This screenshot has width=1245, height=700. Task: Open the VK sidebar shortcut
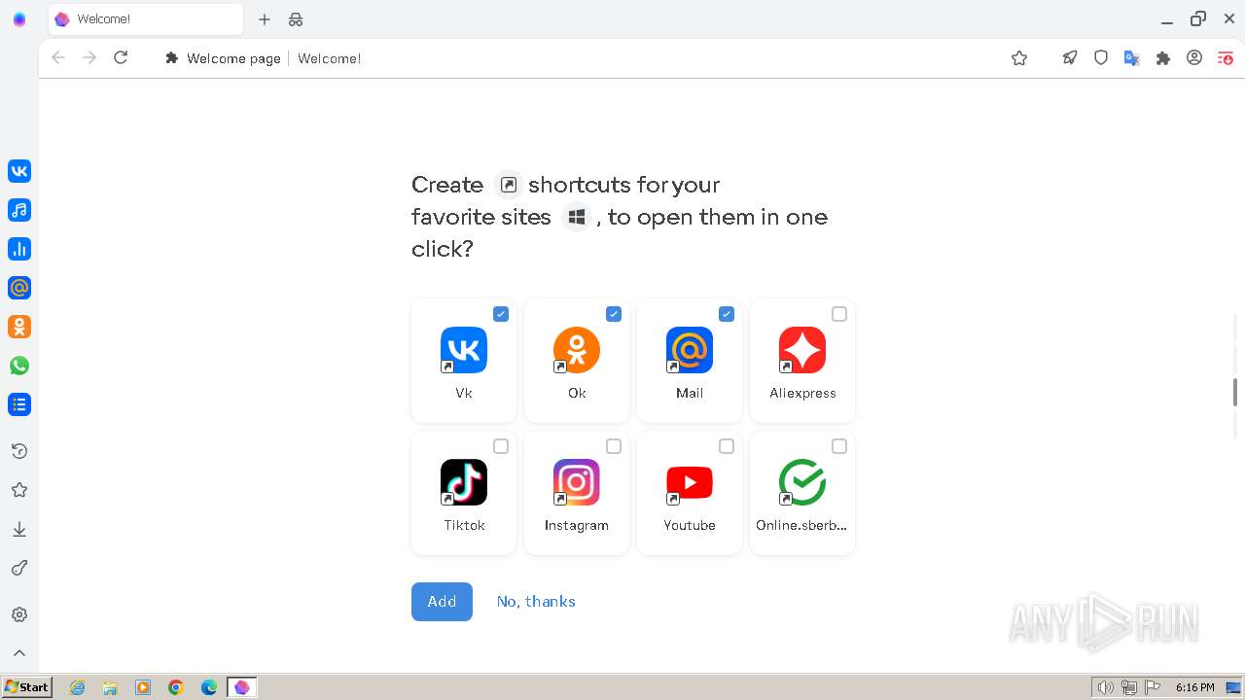pyautogui.click(x=19, y=171)
